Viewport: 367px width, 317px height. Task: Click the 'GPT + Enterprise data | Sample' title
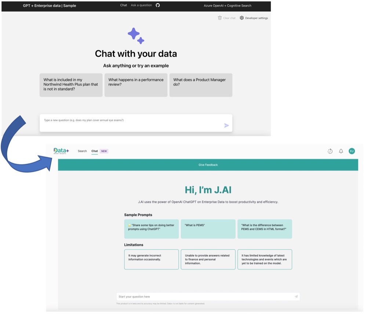50,5
